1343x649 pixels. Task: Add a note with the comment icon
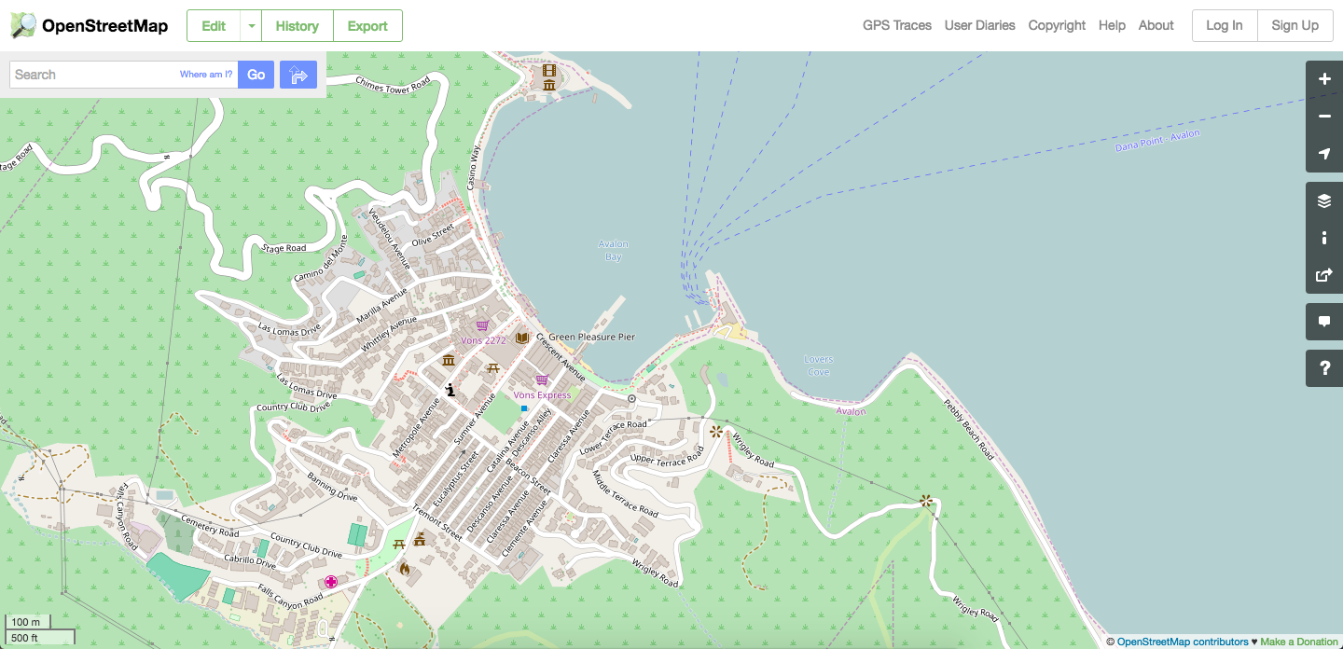(1323, 322)
